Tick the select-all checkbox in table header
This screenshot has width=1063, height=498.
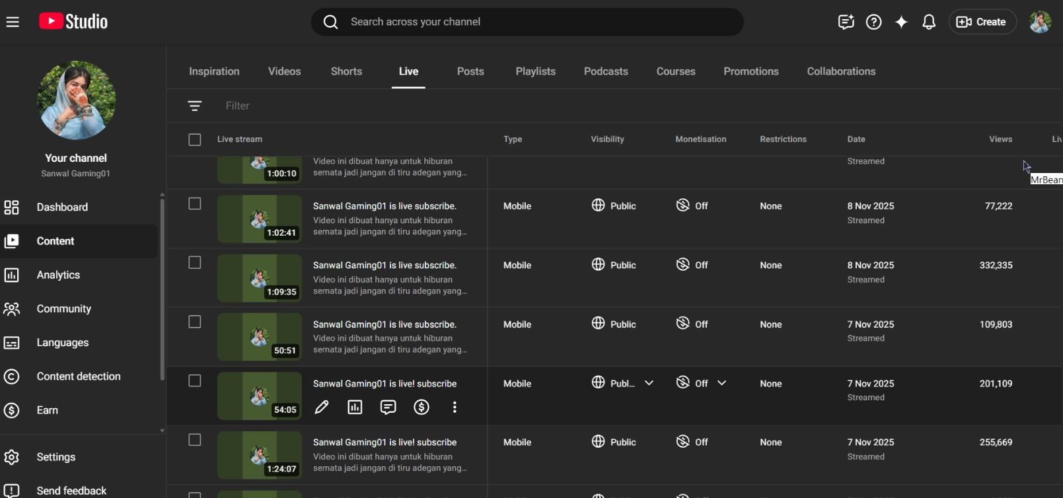pyautogui.click(x=194, y=139)
